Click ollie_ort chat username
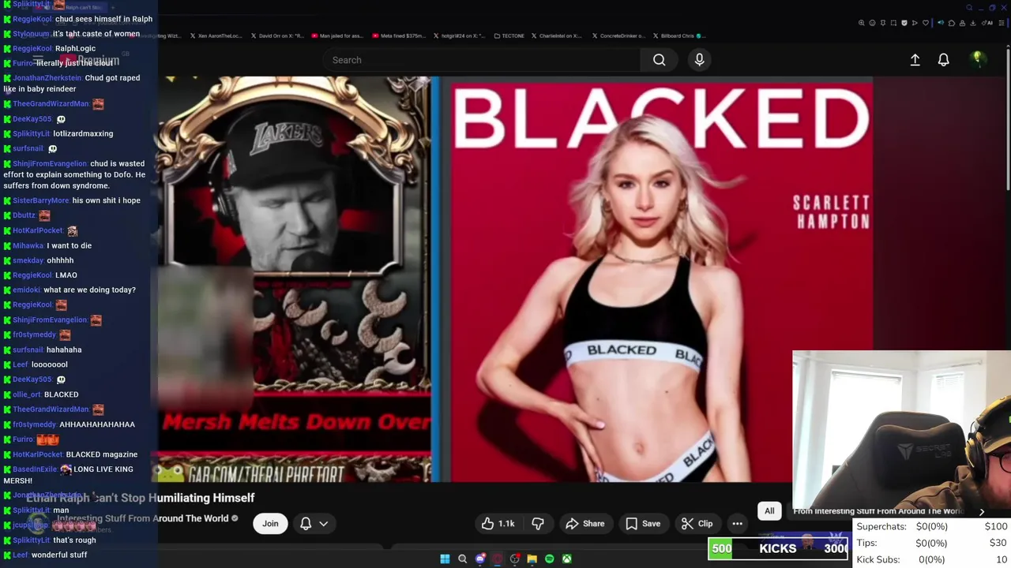 point(27,394)
